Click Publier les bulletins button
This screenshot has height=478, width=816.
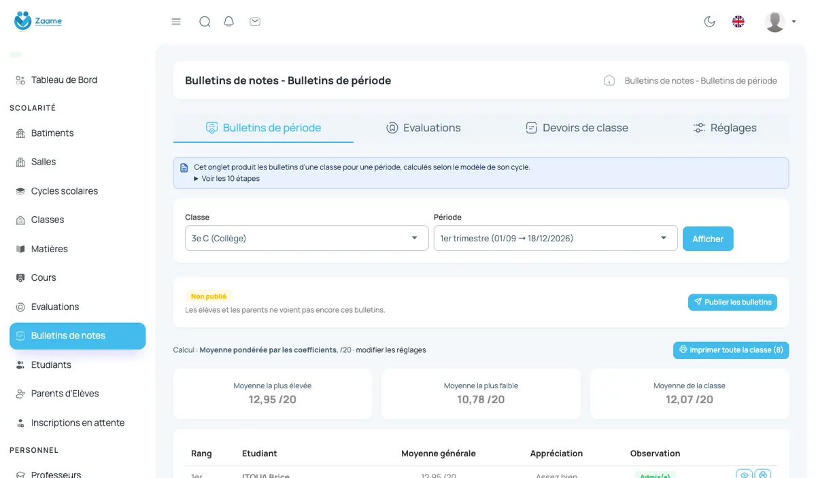[732, 302]
